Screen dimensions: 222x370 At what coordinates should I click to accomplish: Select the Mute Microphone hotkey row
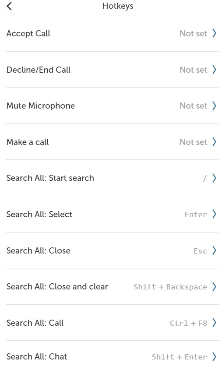click(112, 106)
